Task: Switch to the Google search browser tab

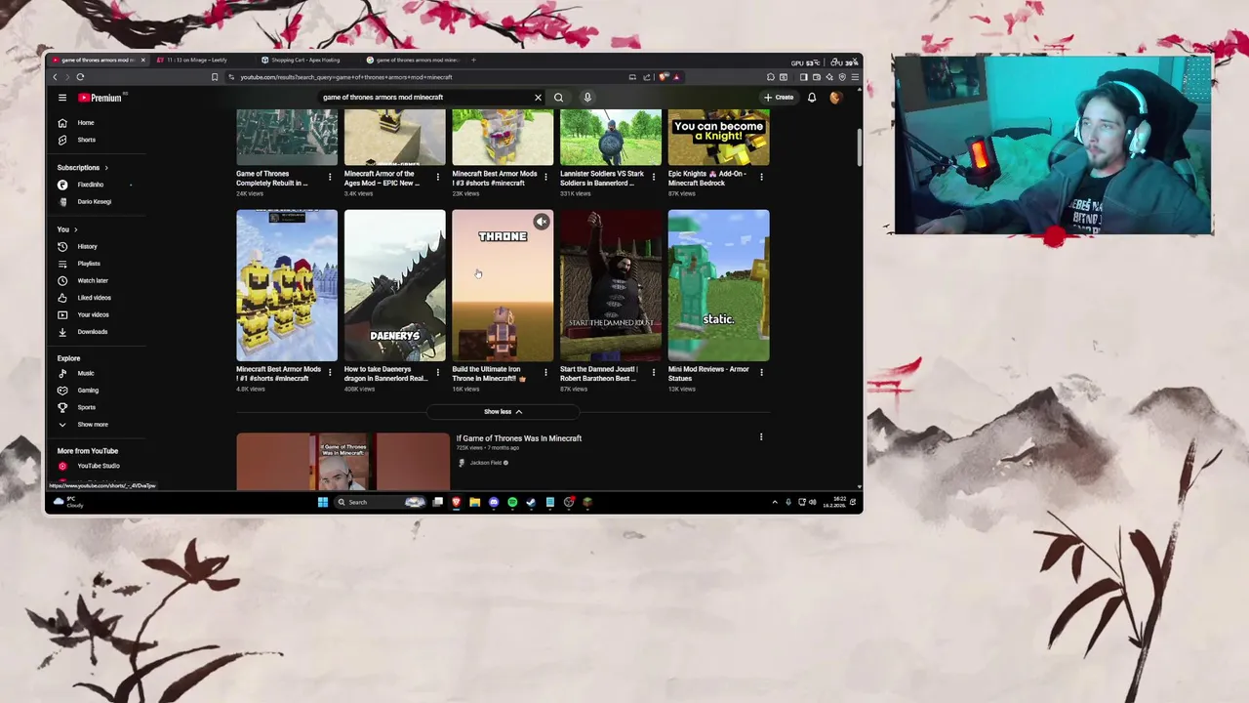Action: 415,61
